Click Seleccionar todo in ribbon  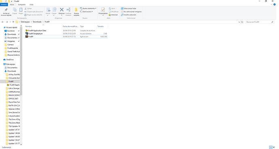(x=129, y=8)
